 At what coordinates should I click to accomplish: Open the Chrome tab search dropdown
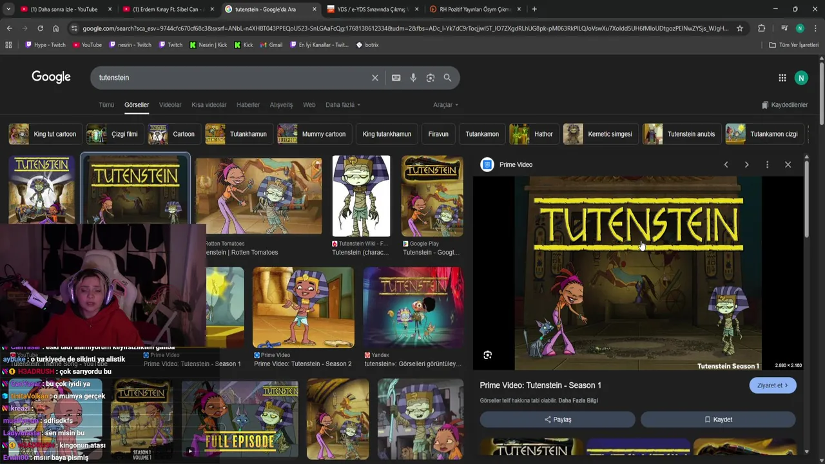coord(8,9)
